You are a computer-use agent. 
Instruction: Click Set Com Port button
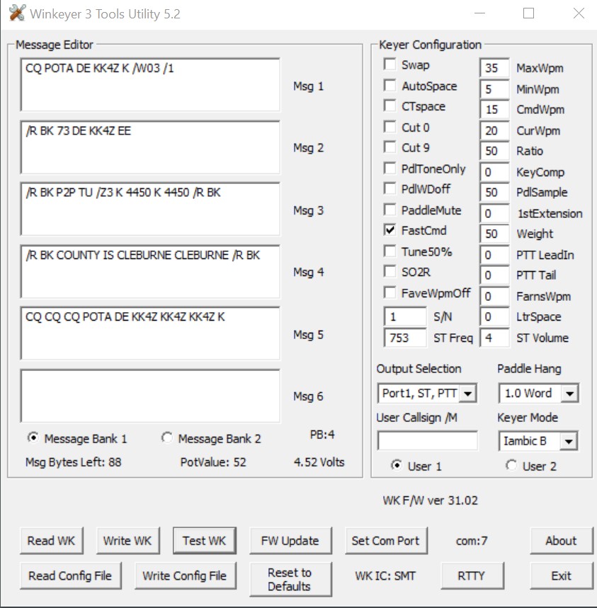pos(385,541)
